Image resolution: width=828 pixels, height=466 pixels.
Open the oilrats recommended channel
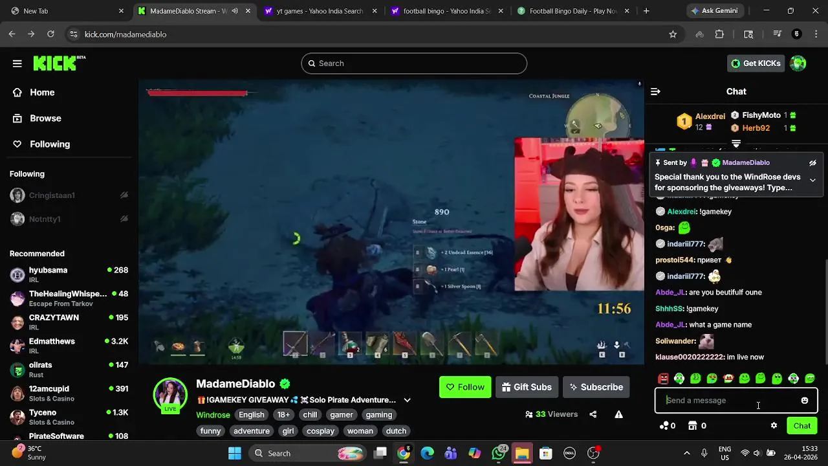[x=69, y=369]
